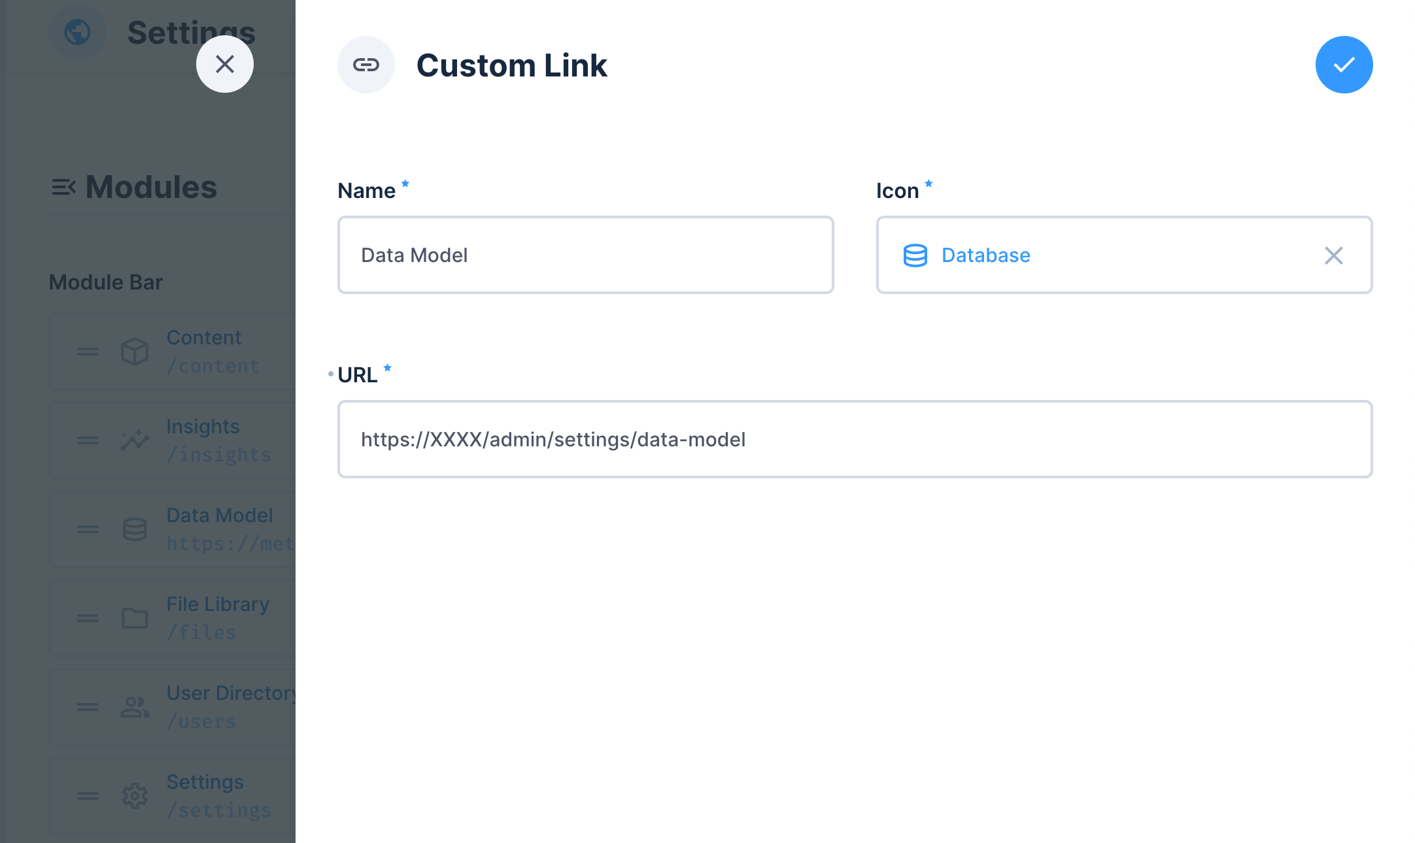Image resolution: width=1415 pixels, height=843 pixels.
Task: Click the User Directory people icon
Action: (x=134, y=707)
